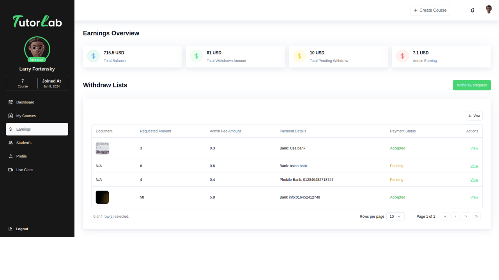Open the Student's section icon
Viewport: 499px width, 280px height.
tap(10, 143)
